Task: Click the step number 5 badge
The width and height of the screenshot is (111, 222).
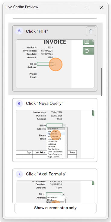Action: point(19,31)
